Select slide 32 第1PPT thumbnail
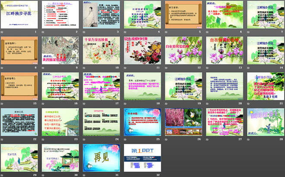Screen dimensions: 285x177 [x=142, y=158]
